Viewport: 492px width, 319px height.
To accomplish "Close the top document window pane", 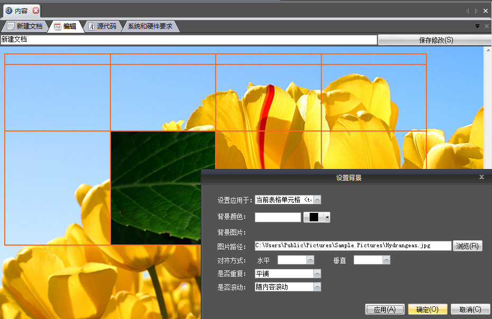I will coord(486,11).
